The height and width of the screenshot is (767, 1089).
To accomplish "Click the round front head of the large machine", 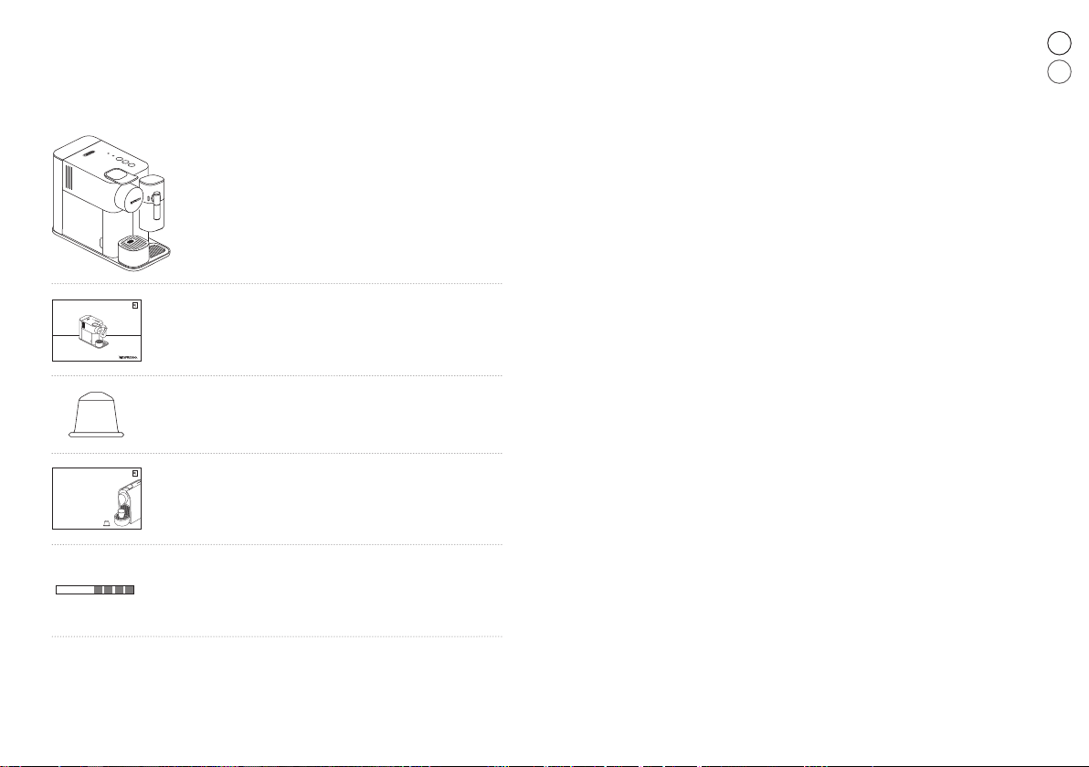I will (131, 198).
